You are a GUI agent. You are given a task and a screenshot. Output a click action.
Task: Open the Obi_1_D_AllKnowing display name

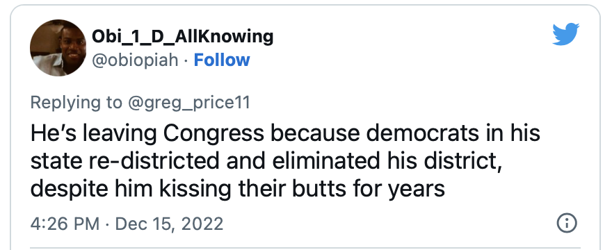pyautogui.click(x=183, y=37)
